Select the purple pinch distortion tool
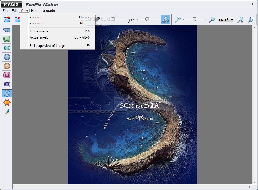The image size is (258, 190). 7,84
